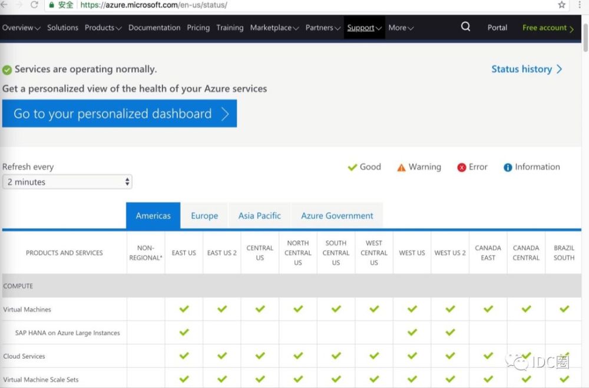The height and width of the screenshot is (388, 589).
Task: Expand the Marketplace dropdown menu
Action: 274,28
